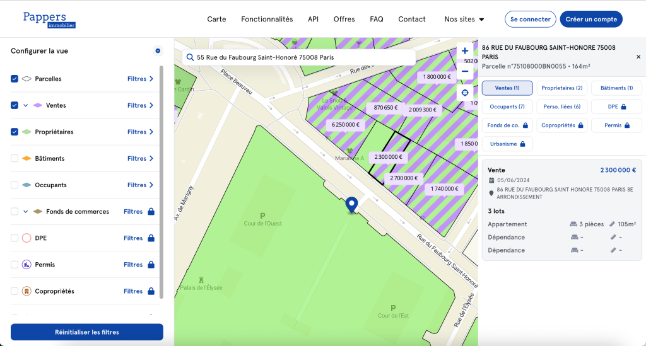The height and width of the screenshot is (346, 646).
Task: Expand the Fonds de commerces chevron
Action: 26,212
